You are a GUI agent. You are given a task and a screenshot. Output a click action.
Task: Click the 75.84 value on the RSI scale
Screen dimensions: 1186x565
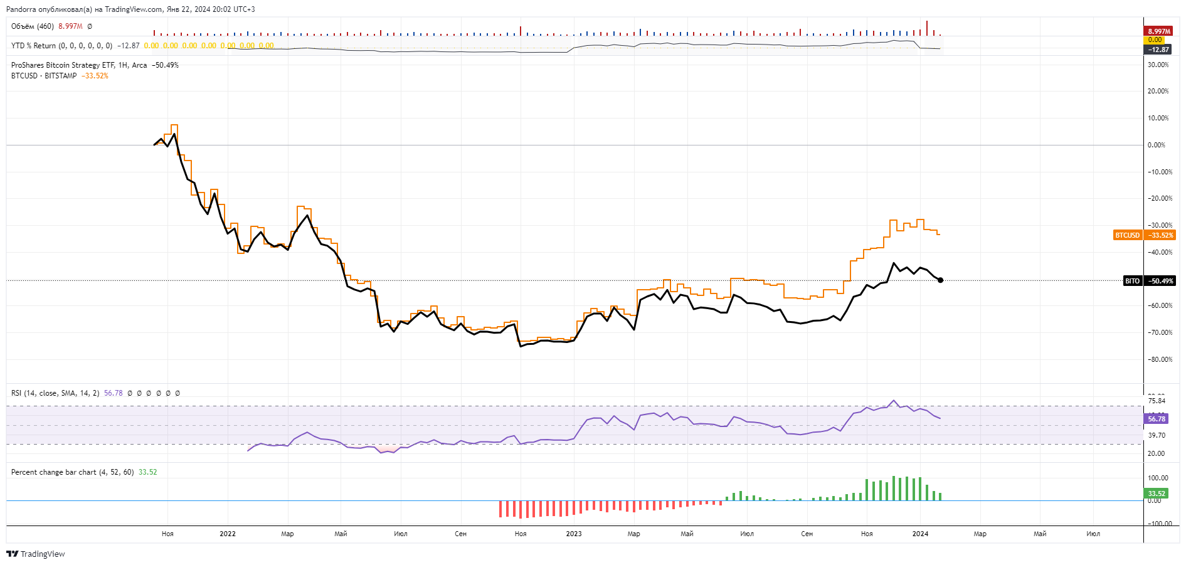click(1157, 401)
